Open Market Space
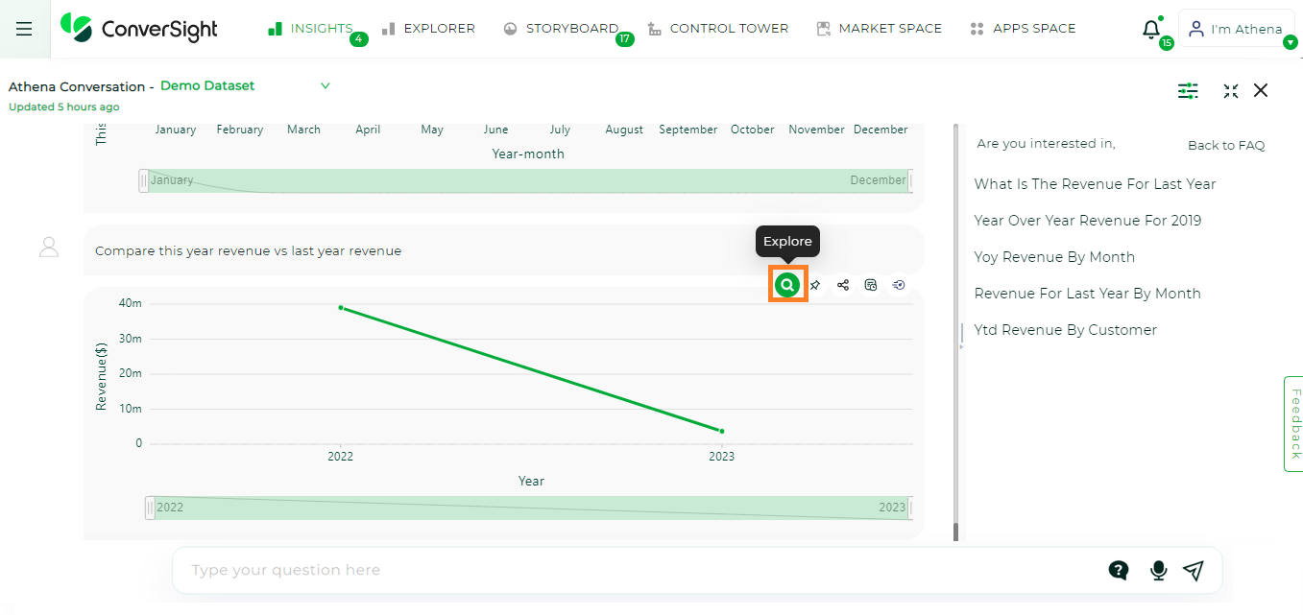 pyautogui.click(x=879, y=29)
